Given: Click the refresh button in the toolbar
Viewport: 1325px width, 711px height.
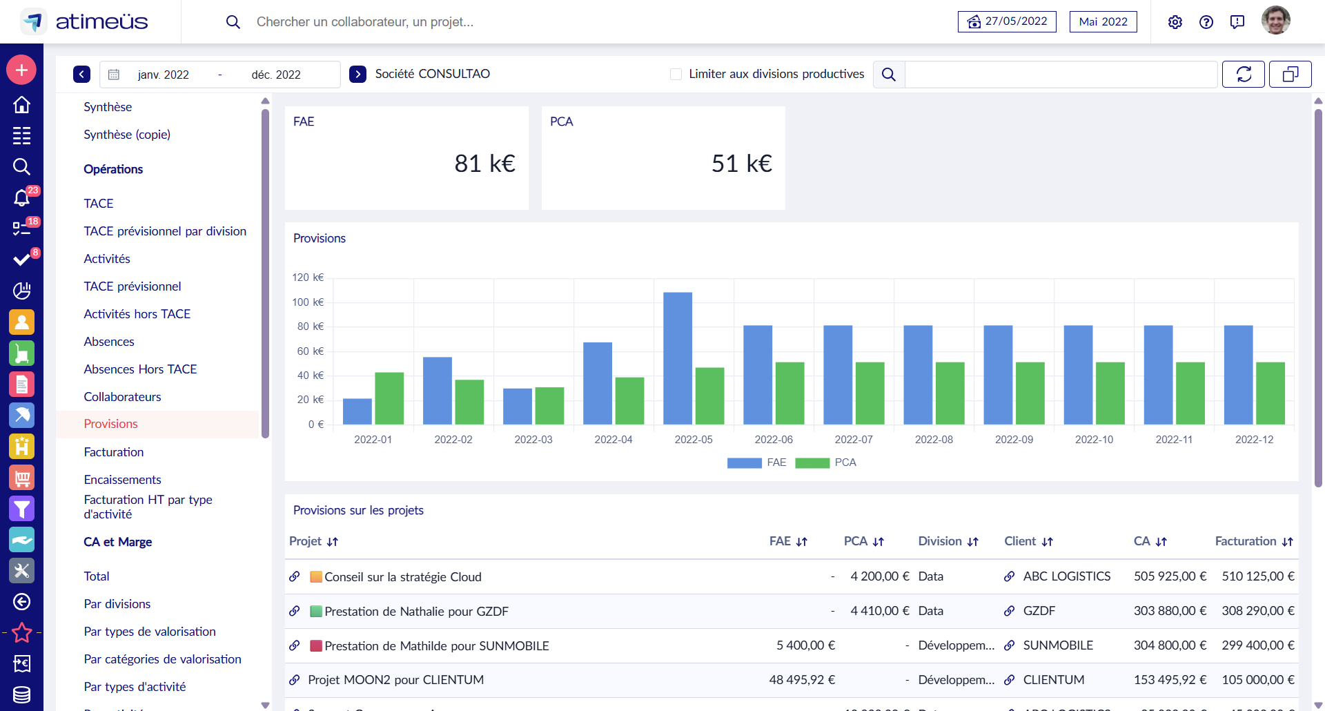Looking at the screenshot, I should click(x=1243, y=75).
